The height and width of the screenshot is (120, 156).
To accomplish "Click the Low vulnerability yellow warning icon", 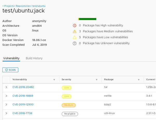I will [75, 37].
